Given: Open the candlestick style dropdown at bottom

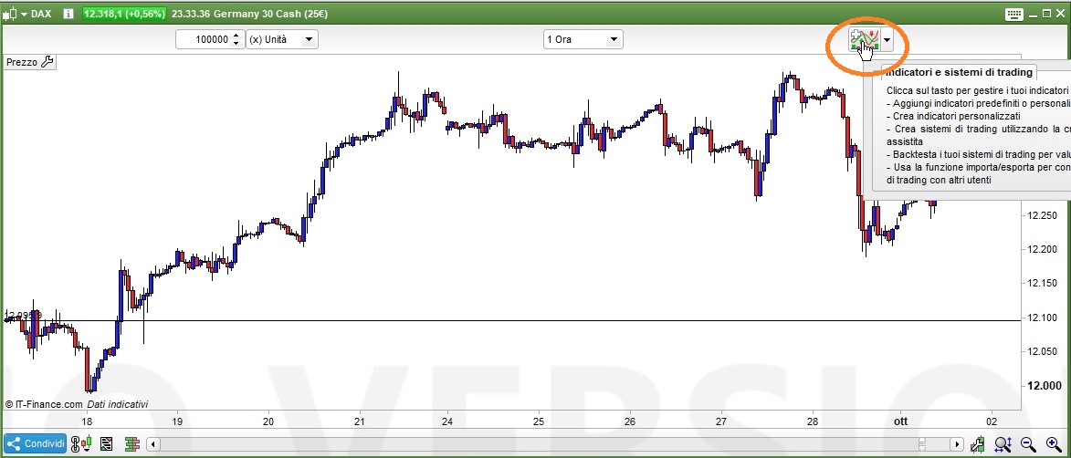Looking at the screenshot, I should (x=89, y=443).
